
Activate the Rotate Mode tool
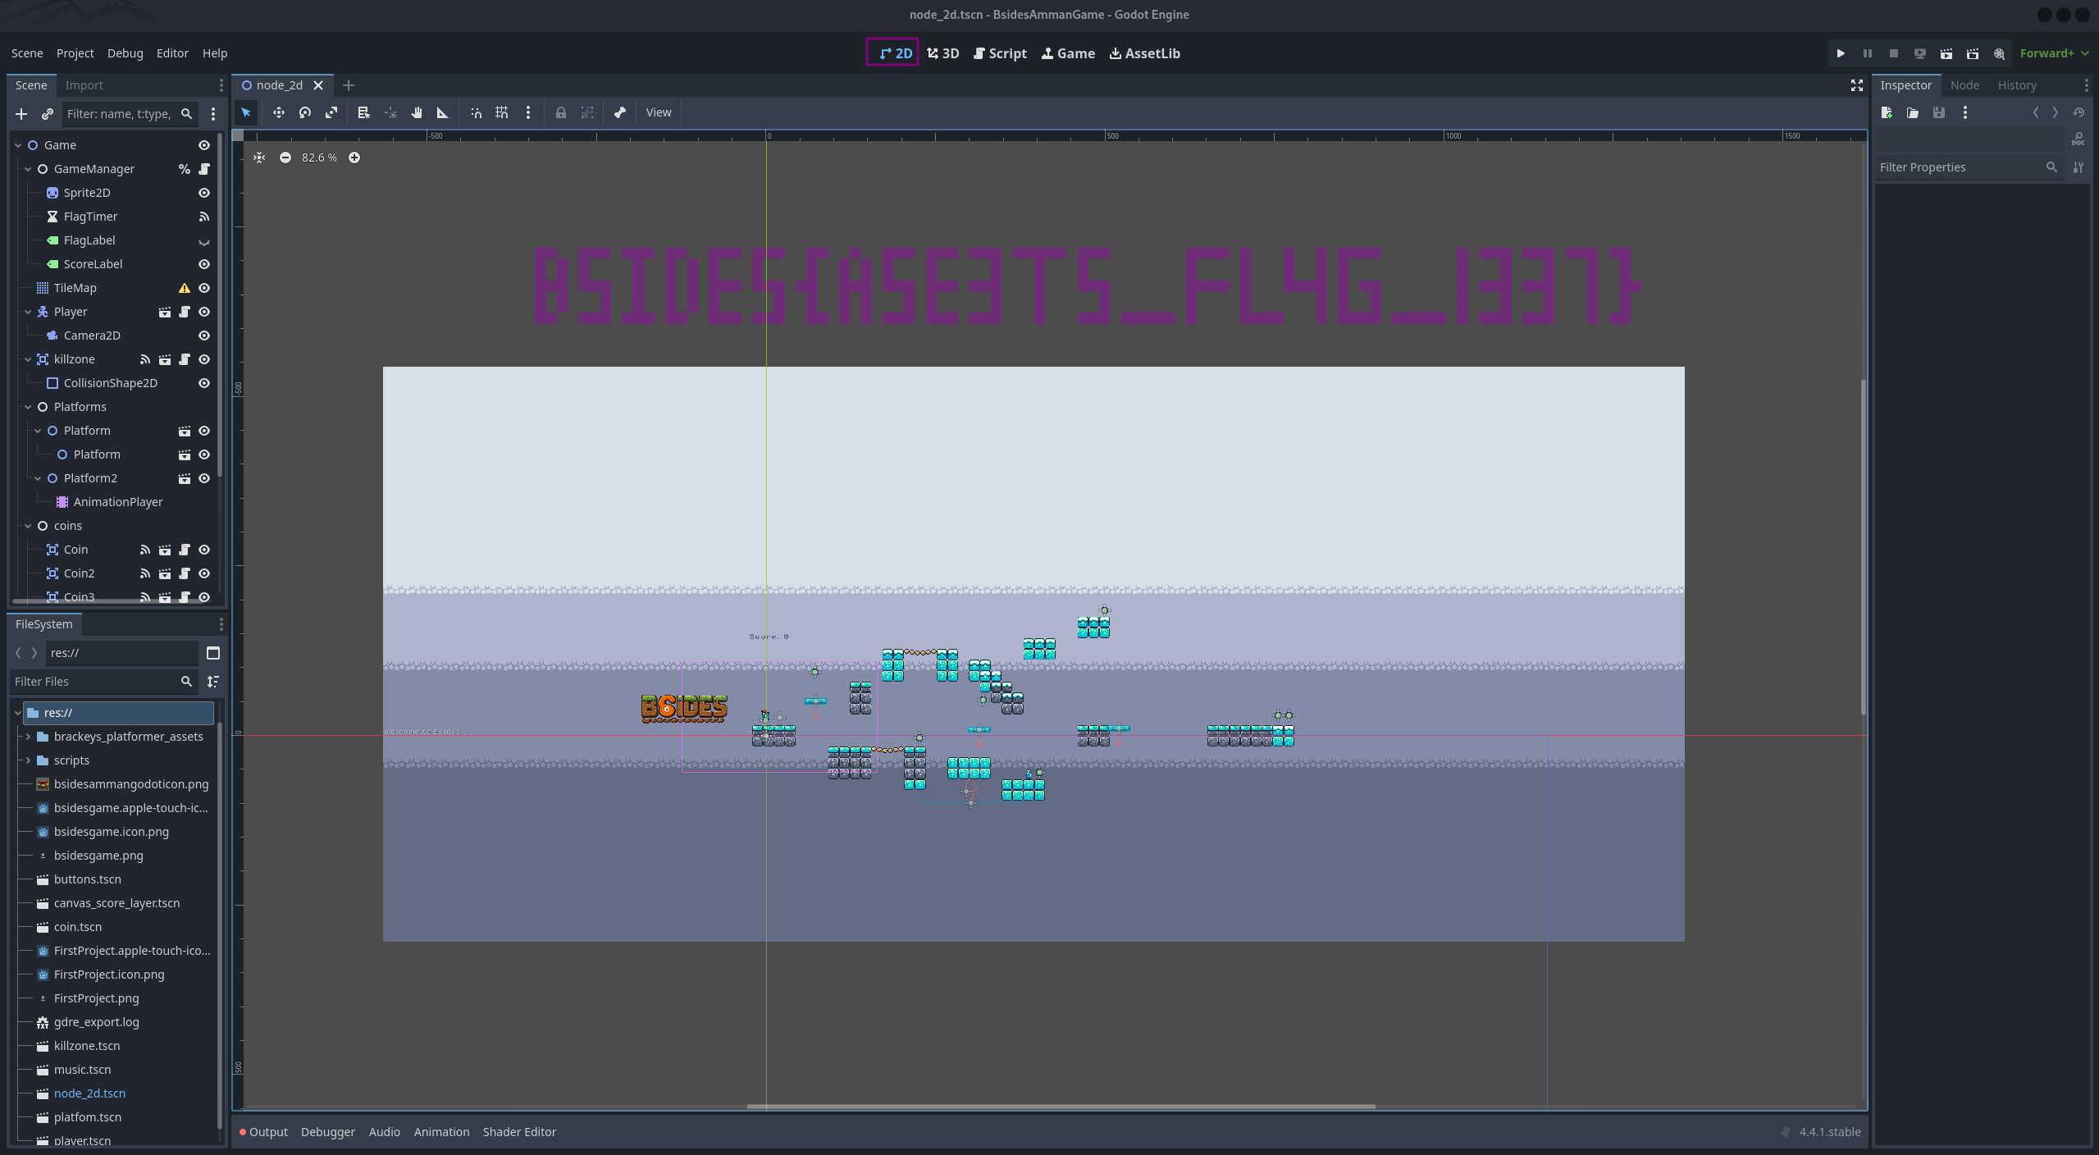click(x=305, y=112)
